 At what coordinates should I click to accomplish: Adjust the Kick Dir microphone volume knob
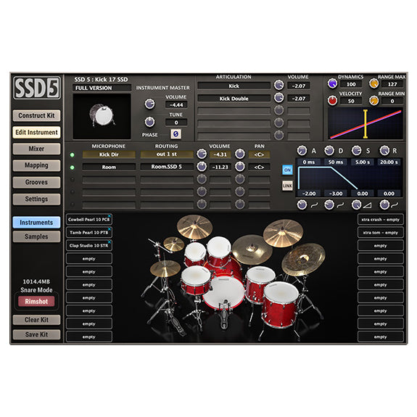tap(202, 154)
